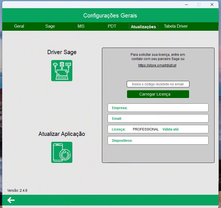The image size is (221, 208).
Task: Open the Tabela Driver tab
Action: pyautogui.click(x=176, y=26)
